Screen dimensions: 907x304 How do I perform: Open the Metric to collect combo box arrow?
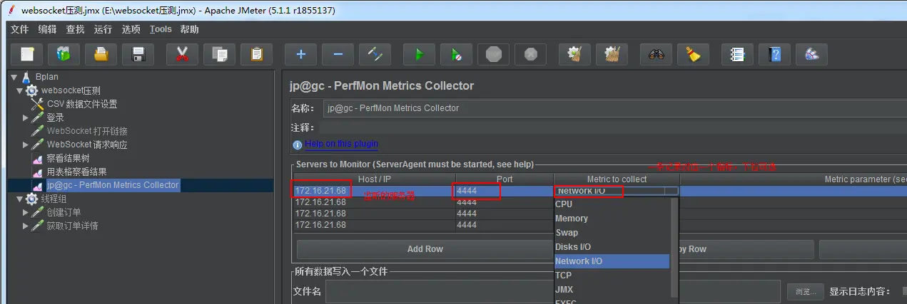point(672,191)
